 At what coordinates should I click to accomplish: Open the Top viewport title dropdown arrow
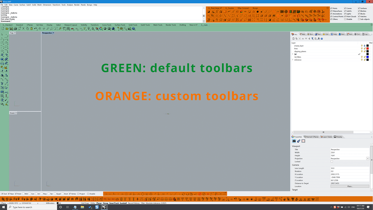click(15, 33)
